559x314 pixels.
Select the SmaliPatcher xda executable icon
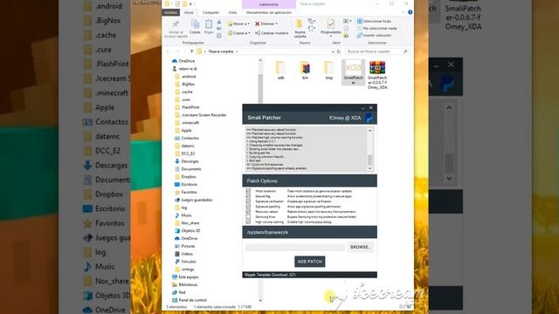[353, 67]
